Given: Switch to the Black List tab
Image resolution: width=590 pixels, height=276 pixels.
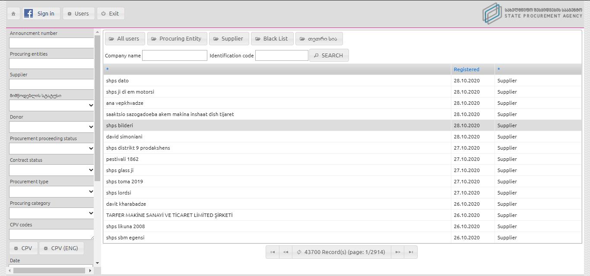Looking at the screenshot, I should (x=272, y=38).
